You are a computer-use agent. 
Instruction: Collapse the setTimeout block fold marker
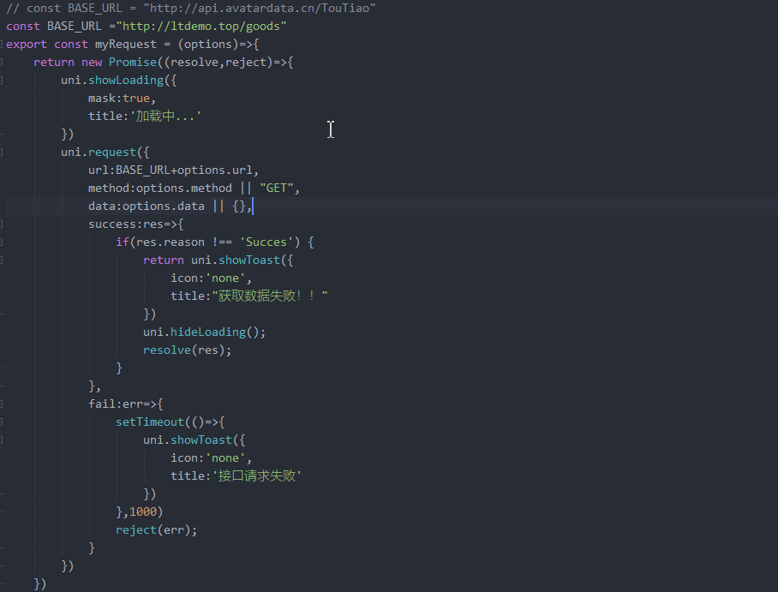point(3,422)
